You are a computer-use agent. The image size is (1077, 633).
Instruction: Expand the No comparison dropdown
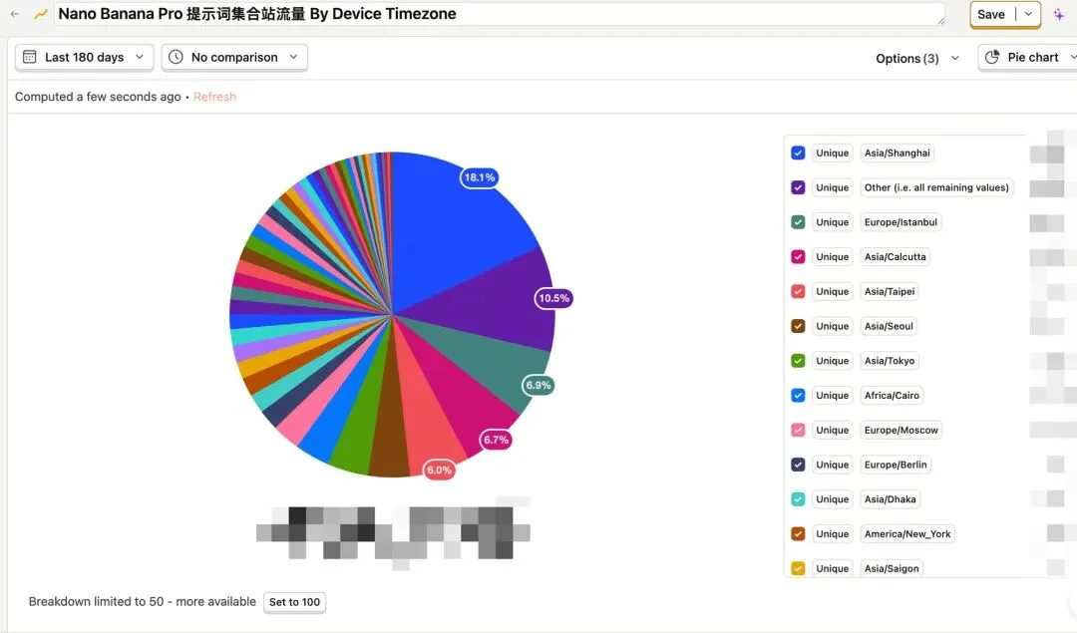click(234, 58)
